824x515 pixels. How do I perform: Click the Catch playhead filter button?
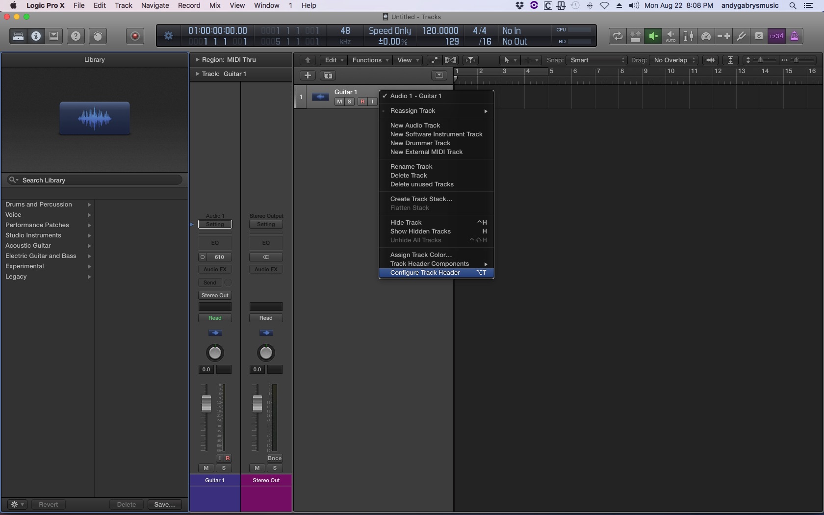[471, 60]
